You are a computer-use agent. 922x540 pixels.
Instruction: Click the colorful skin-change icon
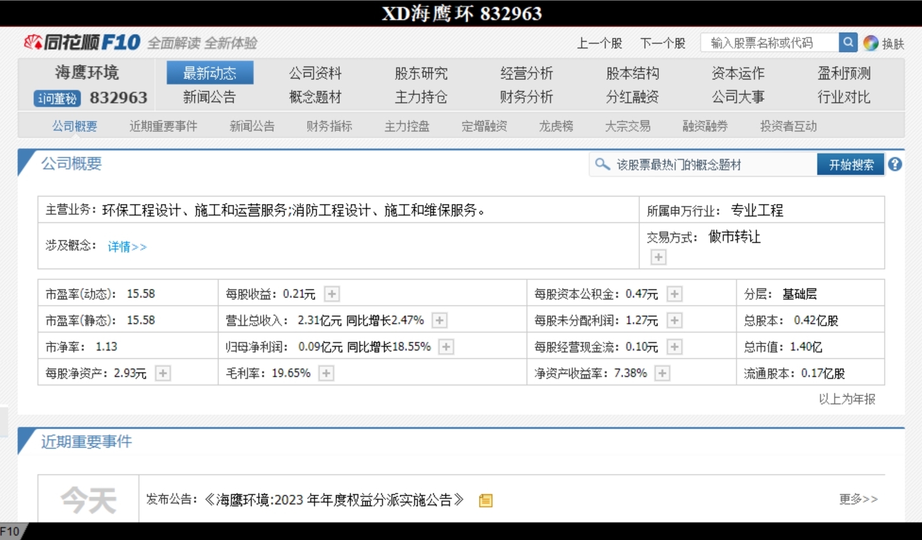(870, 43)
